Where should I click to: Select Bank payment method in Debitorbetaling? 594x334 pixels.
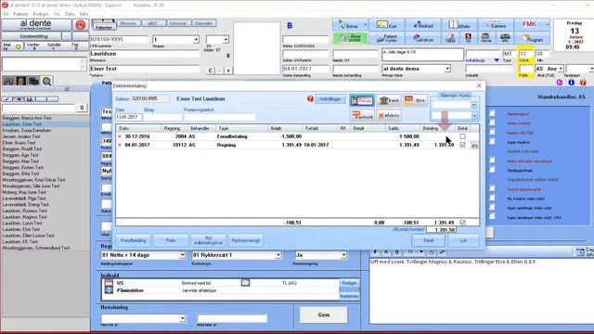pos(389,100)
